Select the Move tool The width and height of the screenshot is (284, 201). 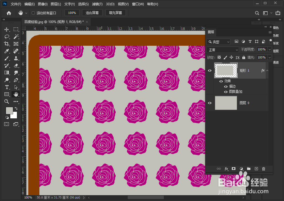[x=7, y=29]
